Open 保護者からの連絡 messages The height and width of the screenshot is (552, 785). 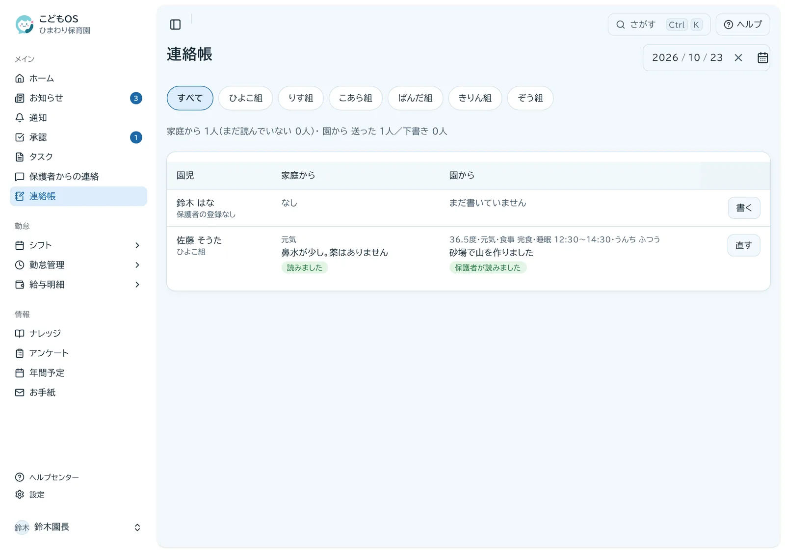pyautogui.click(x=78, y=177)
